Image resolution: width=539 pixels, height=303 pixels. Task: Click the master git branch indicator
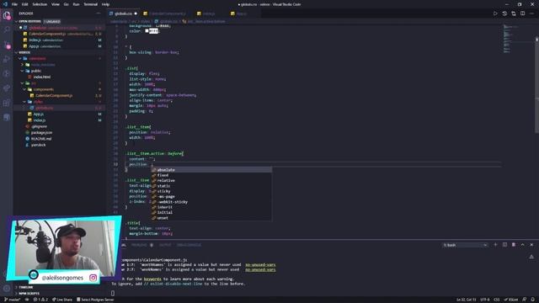coord(12,300)
